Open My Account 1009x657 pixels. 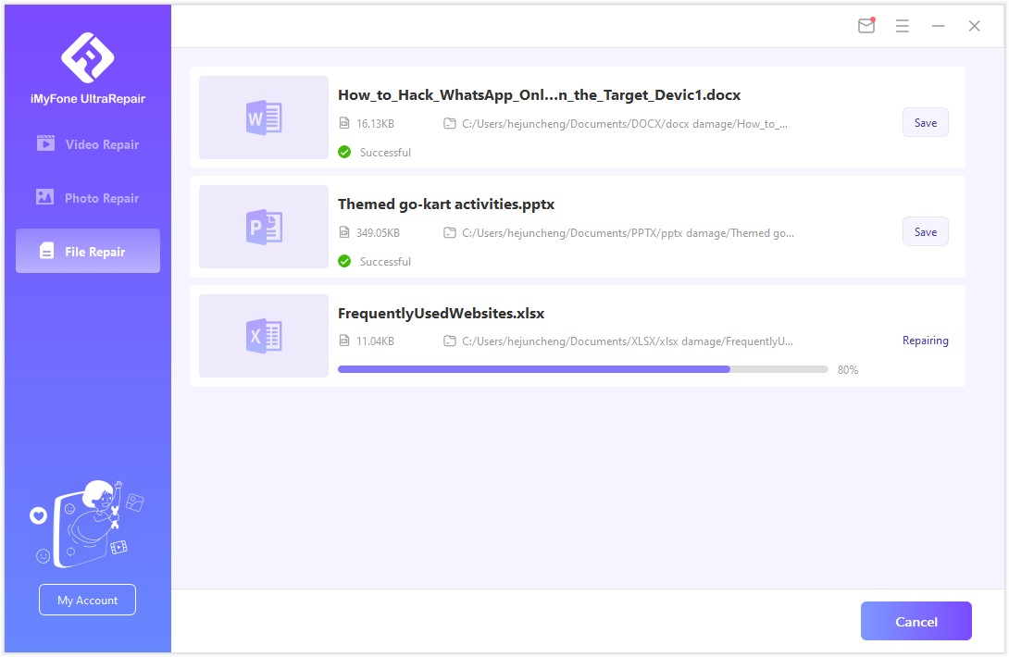coord(87,600)
